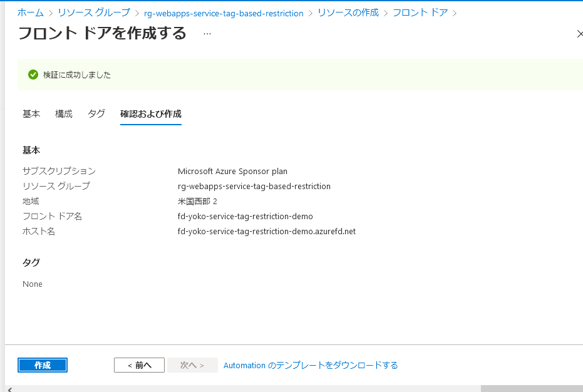Open the タグ tab
Screen dimensions: 583x392
[x=96, y=114]
